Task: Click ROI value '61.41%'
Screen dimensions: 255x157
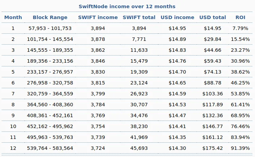Action: [x=240, y=105]
